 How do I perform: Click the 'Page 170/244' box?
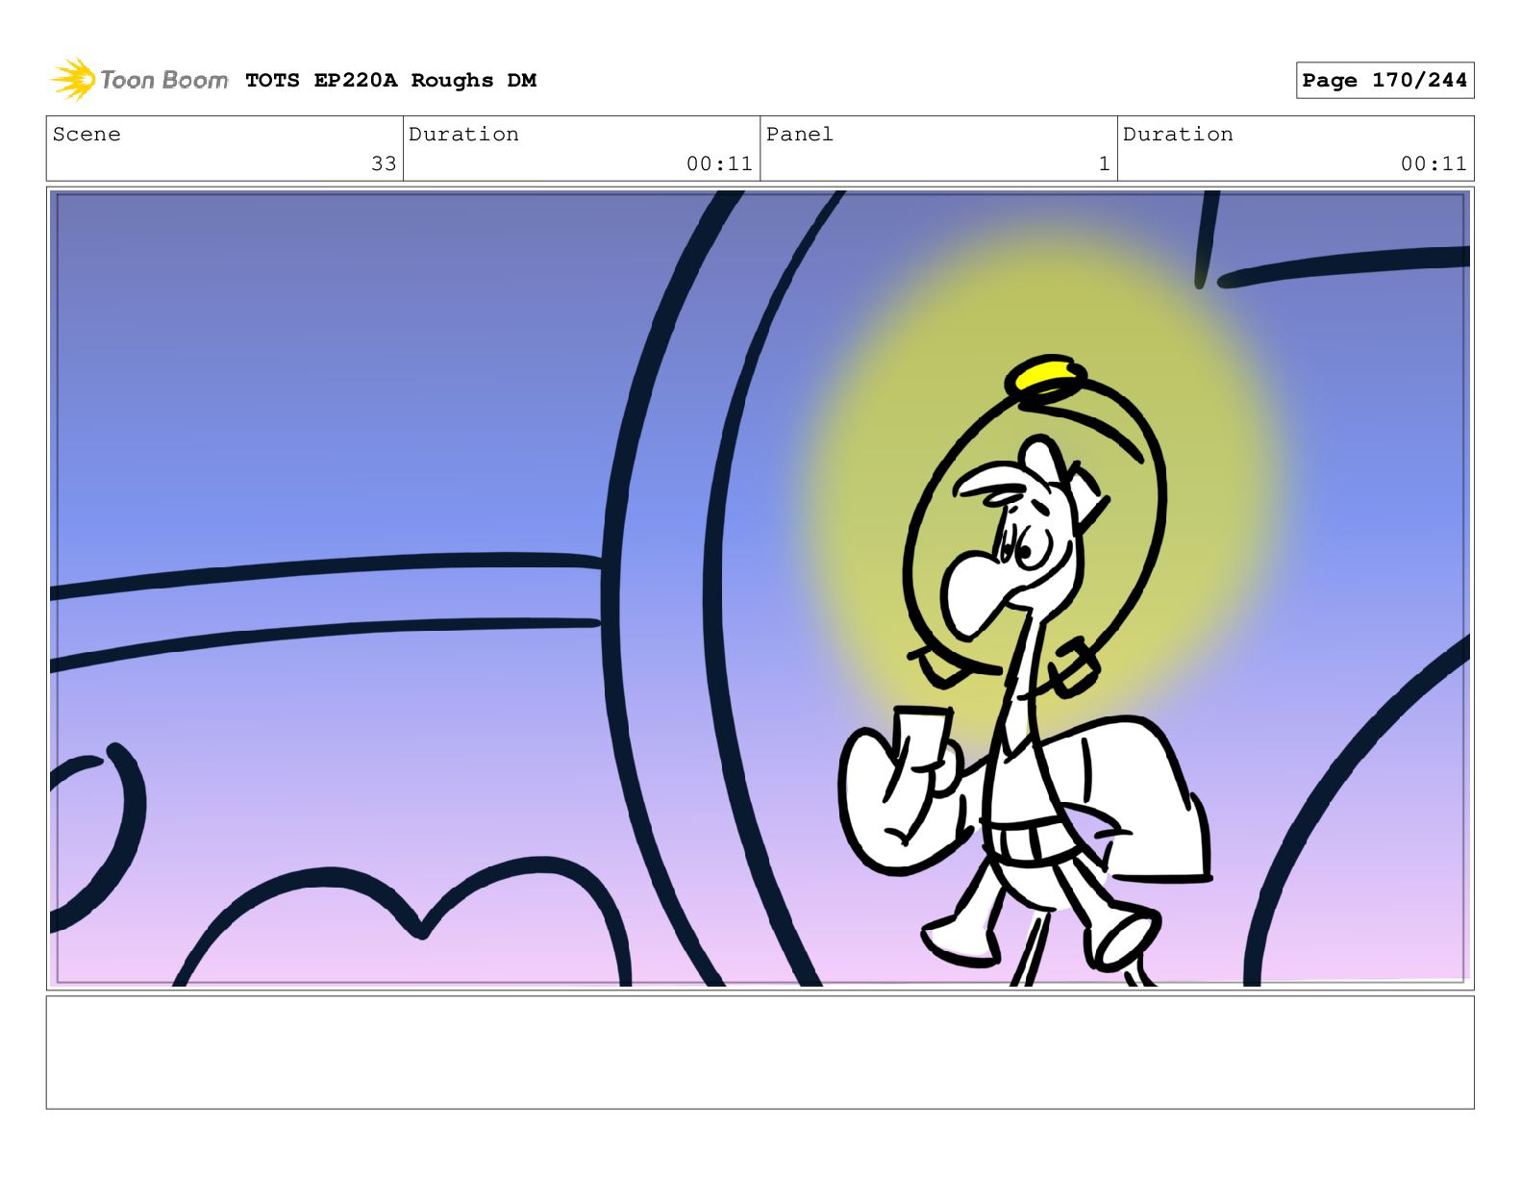click(x=1384, y=81)
